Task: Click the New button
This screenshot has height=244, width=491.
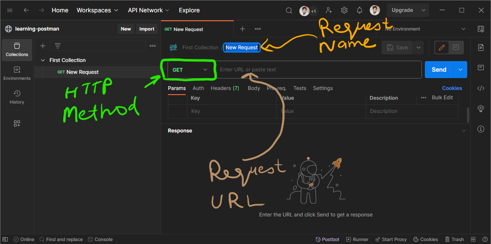Action: click(126, 29)
